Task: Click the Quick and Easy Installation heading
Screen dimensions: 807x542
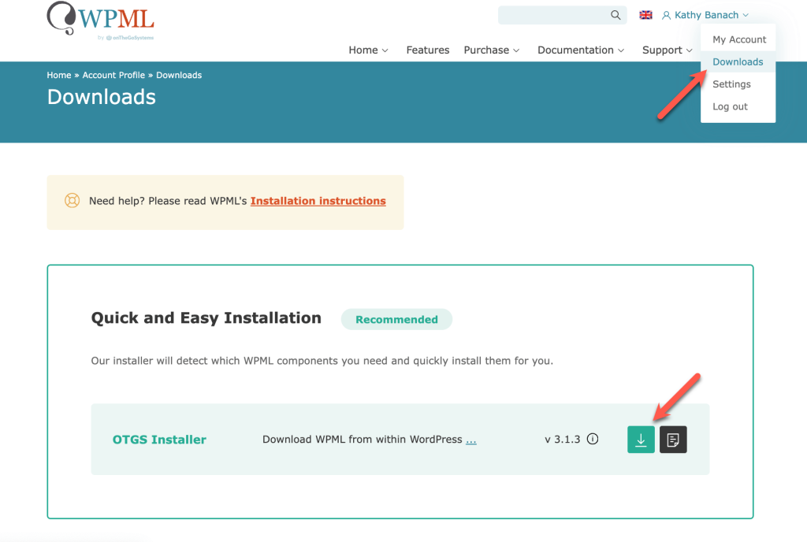Action: pos(206,317)
